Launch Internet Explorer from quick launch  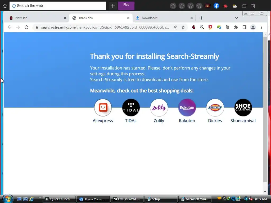point(31,199)
